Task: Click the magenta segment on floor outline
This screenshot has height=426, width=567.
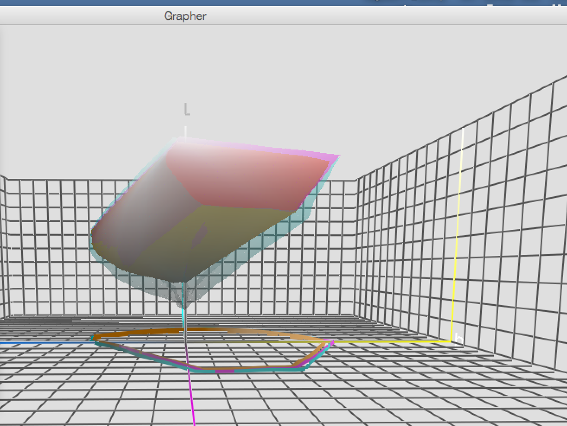Action: pos(224,371)
